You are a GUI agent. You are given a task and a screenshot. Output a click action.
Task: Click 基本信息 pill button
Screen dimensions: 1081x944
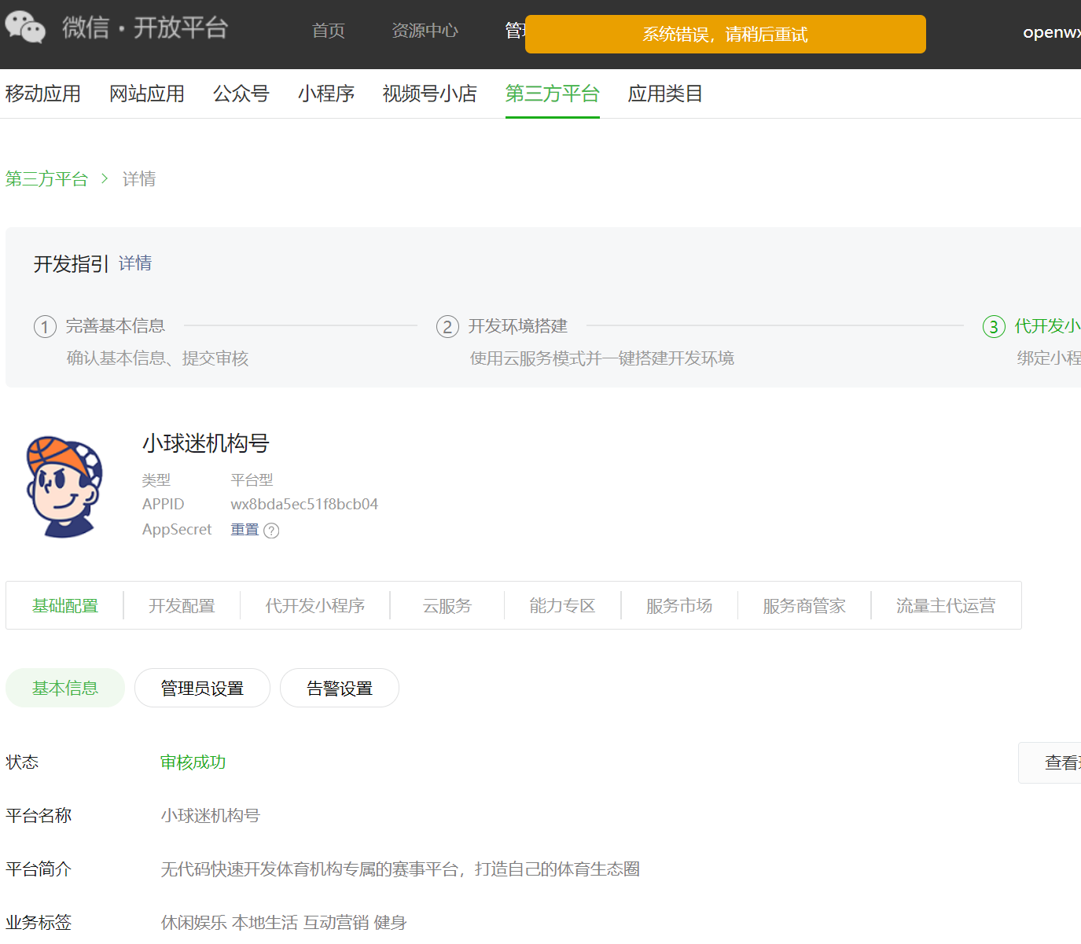(65, 688)
